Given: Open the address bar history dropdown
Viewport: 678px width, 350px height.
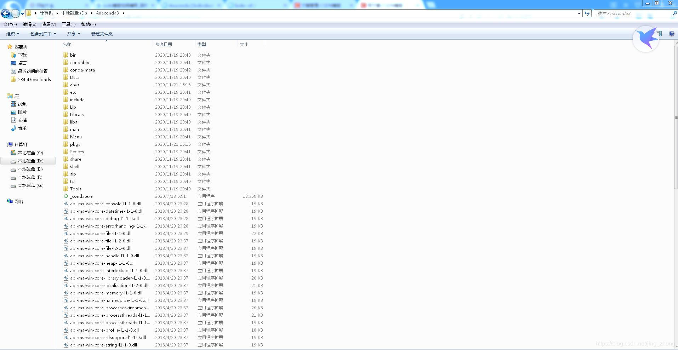Looking at the screenshot, I should (579, 13).
